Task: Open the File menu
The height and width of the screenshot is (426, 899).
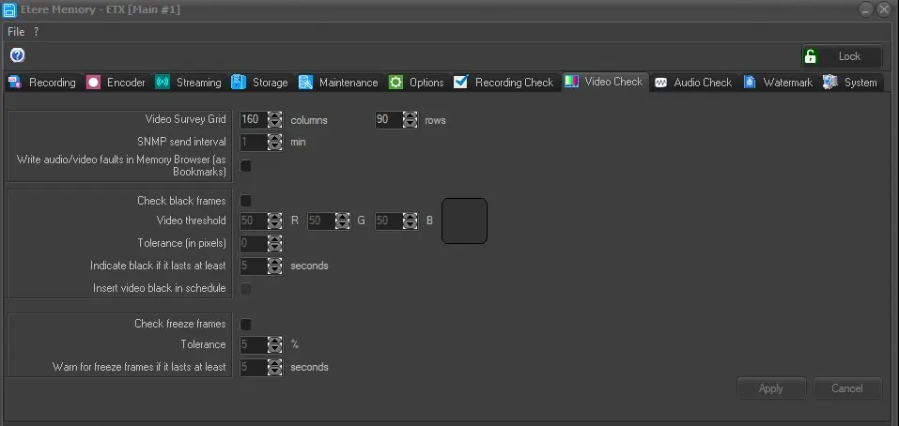Action: [x=16, y=31]
